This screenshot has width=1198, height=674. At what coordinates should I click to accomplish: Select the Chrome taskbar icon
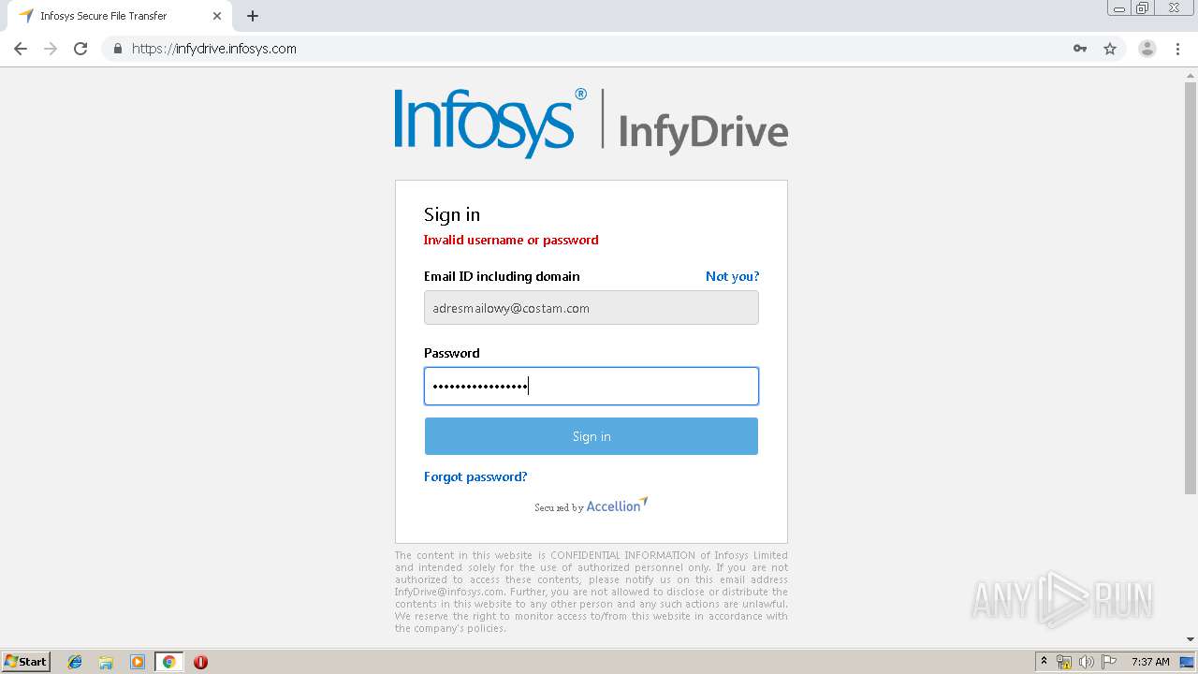coord(168,662)
